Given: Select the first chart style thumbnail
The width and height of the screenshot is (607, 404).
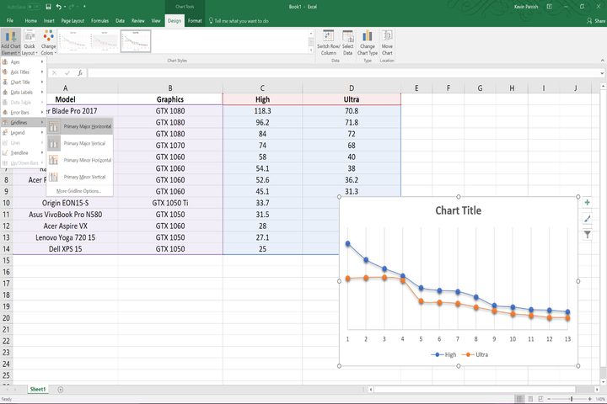Looking at the screenshot, I should (74, 41).
